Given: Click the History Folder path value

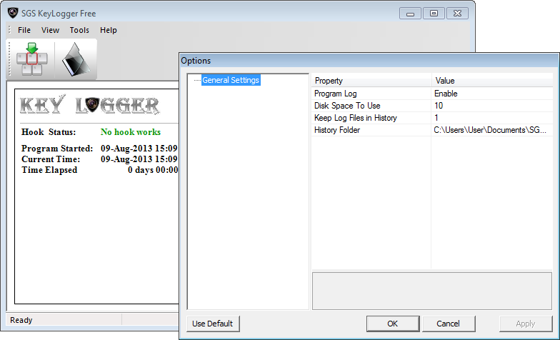Looking at the screenshot, I should tap(491, 130).
